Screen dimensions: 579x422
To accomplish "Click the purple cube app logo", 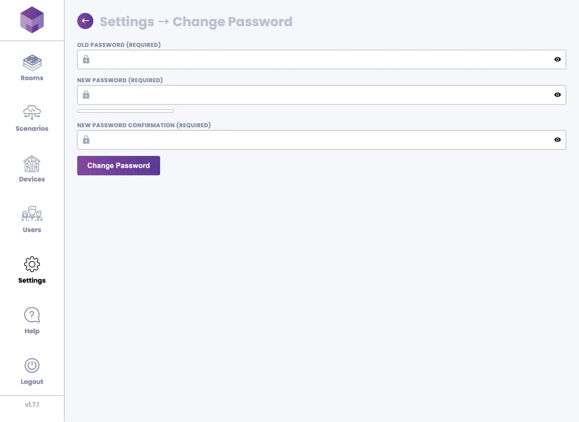I will 32,20.
